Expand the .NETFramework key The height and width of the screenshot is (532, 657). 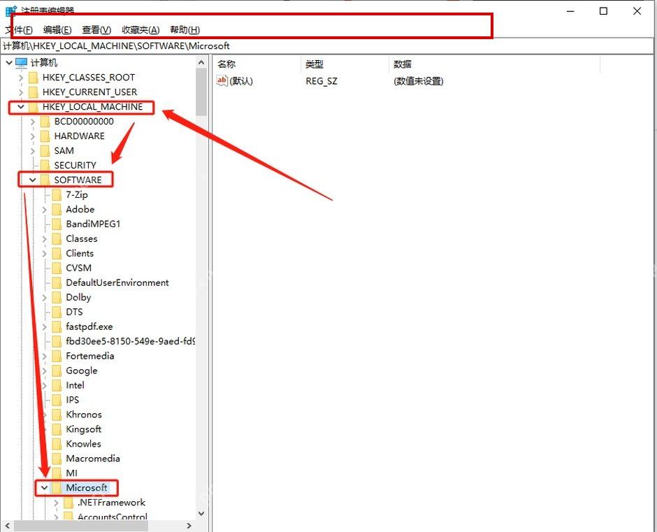click(56, 502)
